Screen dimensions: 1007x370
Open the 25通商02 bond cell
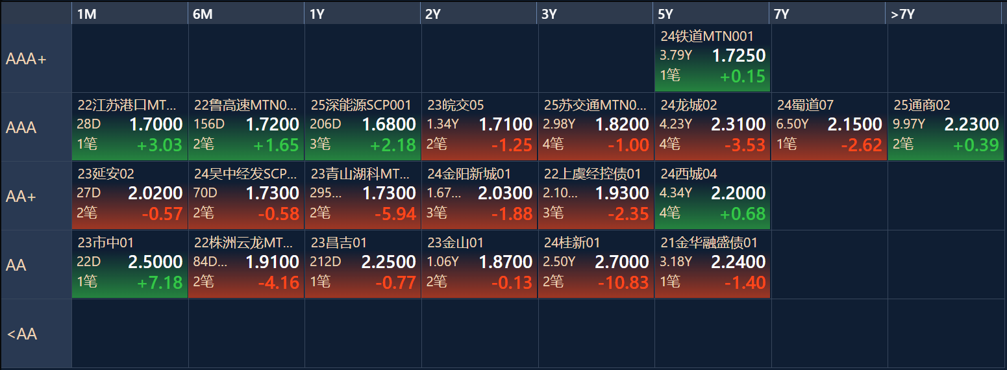point(946,127)
